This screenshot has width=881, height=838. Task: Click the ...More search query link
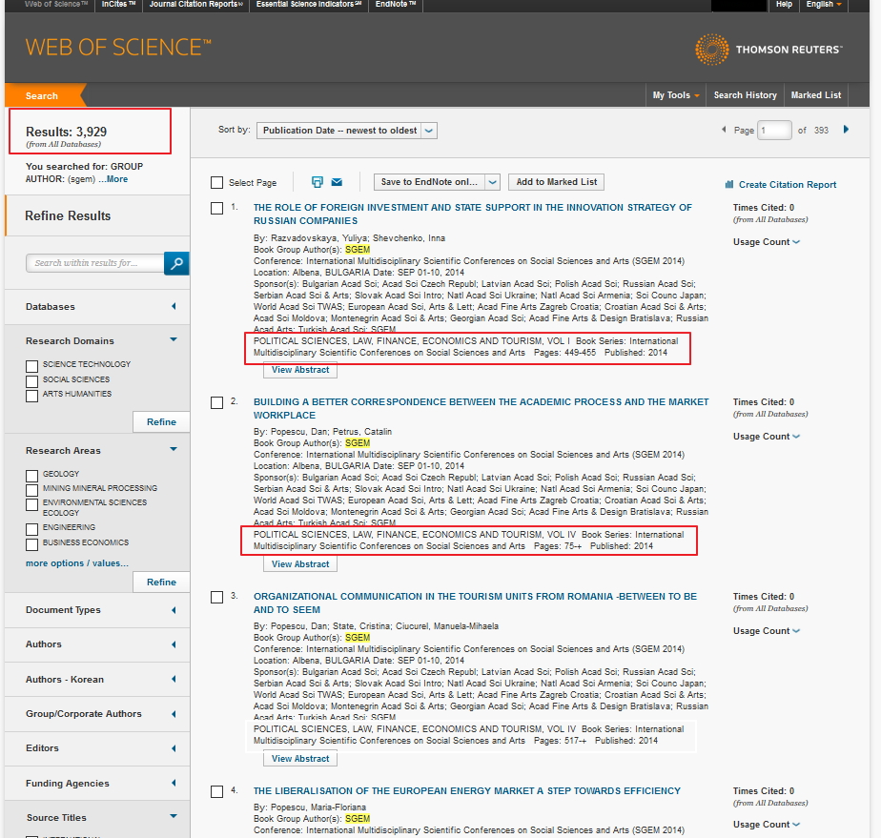[113, 179]
